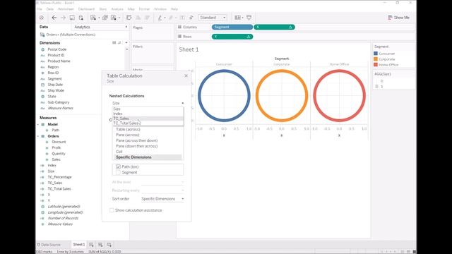
Task: Click the Corporate orange legend swatch
Action: coord(376,59)
